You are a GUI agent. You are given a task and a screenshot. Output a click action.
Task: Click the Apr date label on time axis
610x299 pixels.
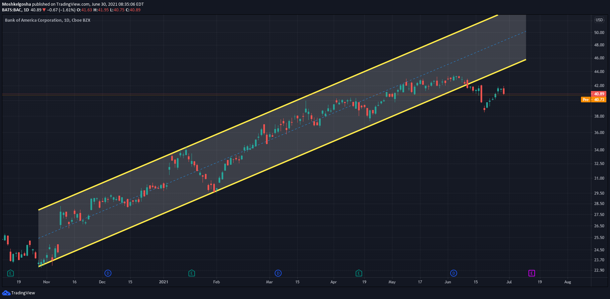tap(333, 282)
